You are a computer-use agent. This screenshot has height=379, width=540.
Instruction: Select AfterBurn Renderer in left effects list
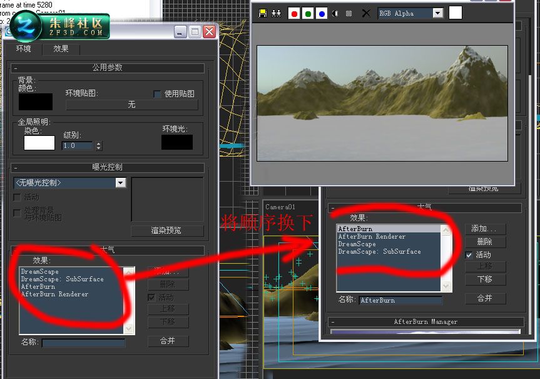tap(54, 294)
